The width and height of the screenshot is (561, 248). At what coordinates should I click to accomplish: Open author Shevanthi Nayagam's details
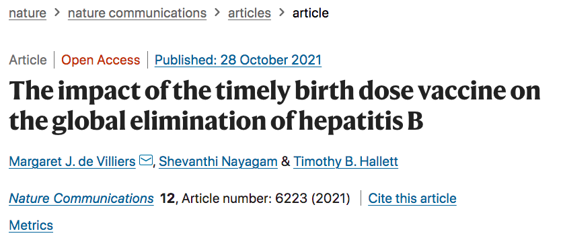pos(218,161)
